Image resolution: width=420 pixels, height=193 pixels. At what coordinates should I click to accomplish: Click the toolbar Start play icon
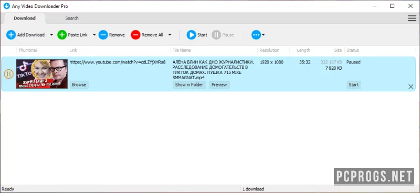pyautogui.click(x=192, y=35)
